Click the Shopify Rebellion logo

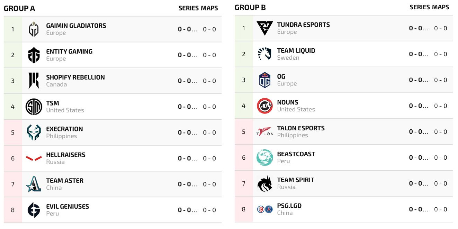coord(34,81)
